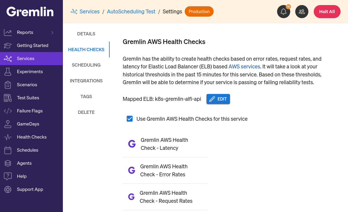Image resolution: width=348 pixels, height=212 pixels.
Task: Click the Help question mark icon
Action: (x=8, y=176)
